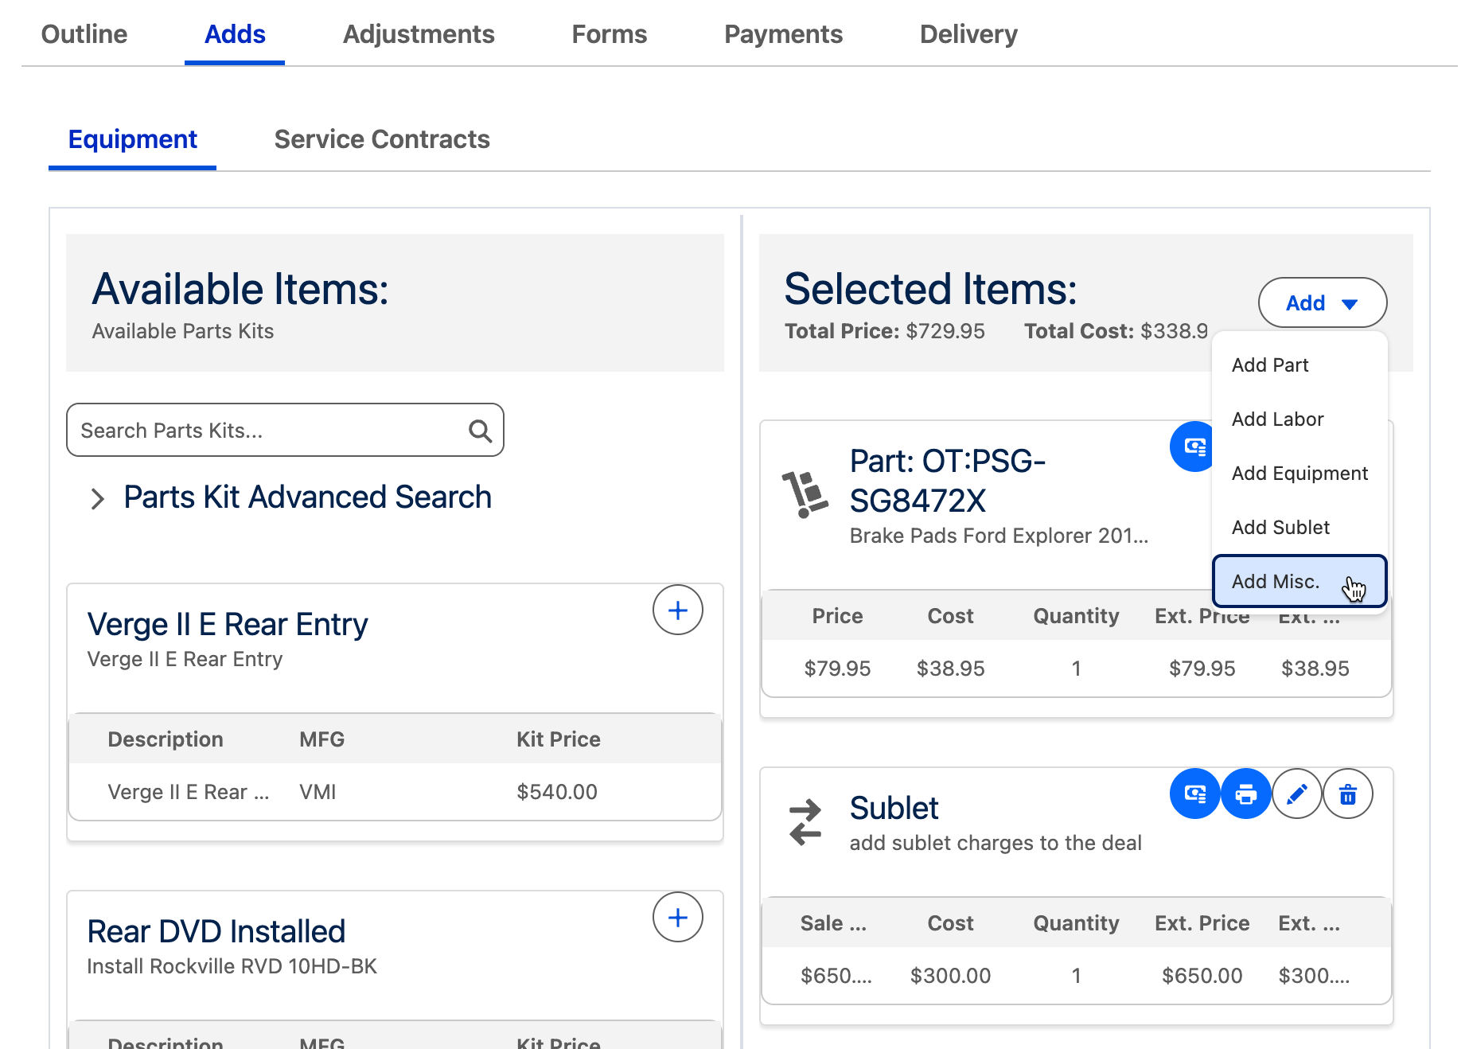Choose Add Equipment from the menu
Image resolution: width=1469 pixels, height=1049 pixels.
[1299, 474]
